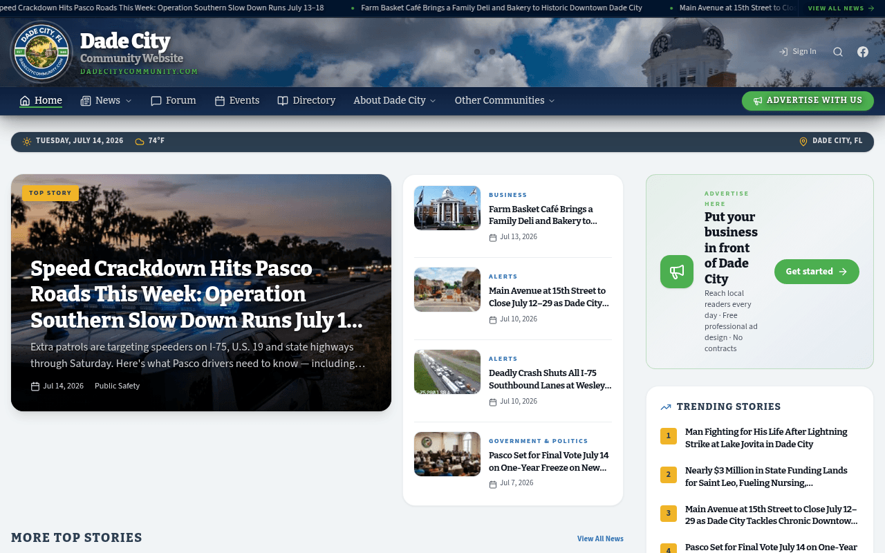
Task: Click the number 2 trending rank badge
Action: 669,475
